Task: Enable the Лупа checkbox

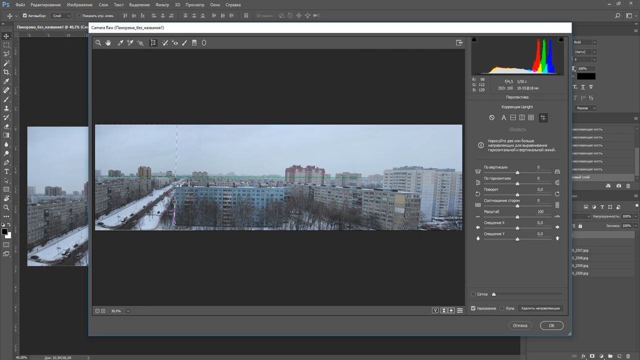Action: coord(502,308)
